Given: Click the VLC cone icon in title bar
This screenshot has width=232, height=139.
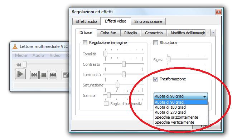Looking at the screenshot, I should [15, 46].
